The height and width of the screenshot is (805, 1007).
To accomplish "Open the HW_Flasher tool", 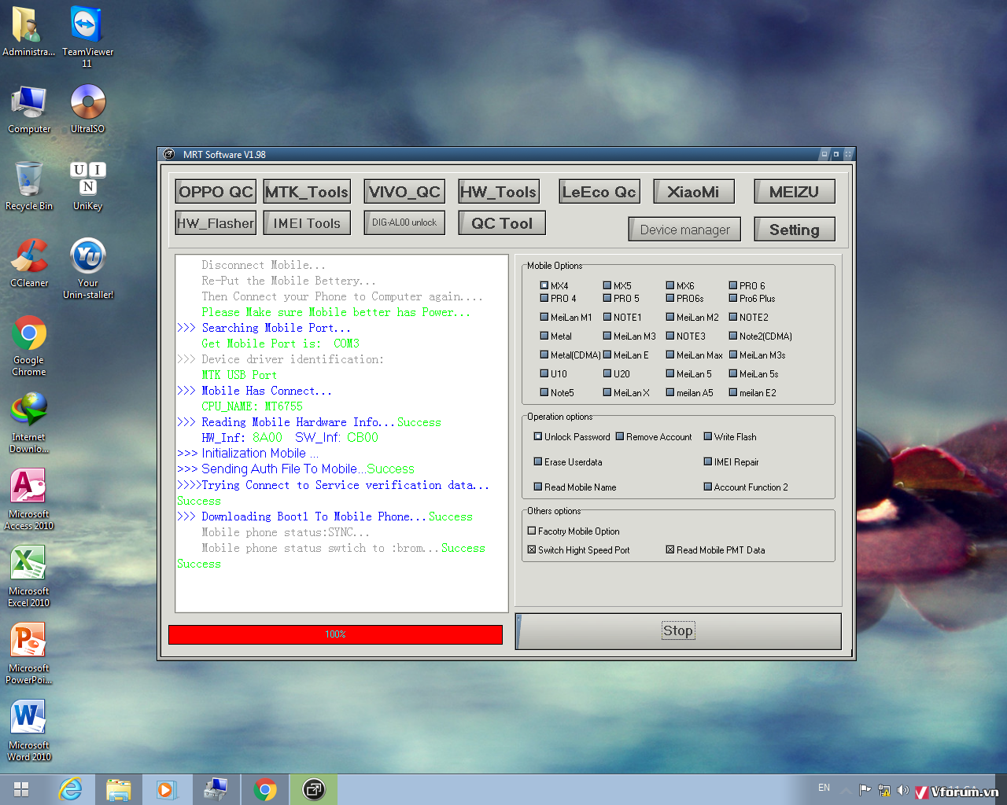I will coord(216,223).
